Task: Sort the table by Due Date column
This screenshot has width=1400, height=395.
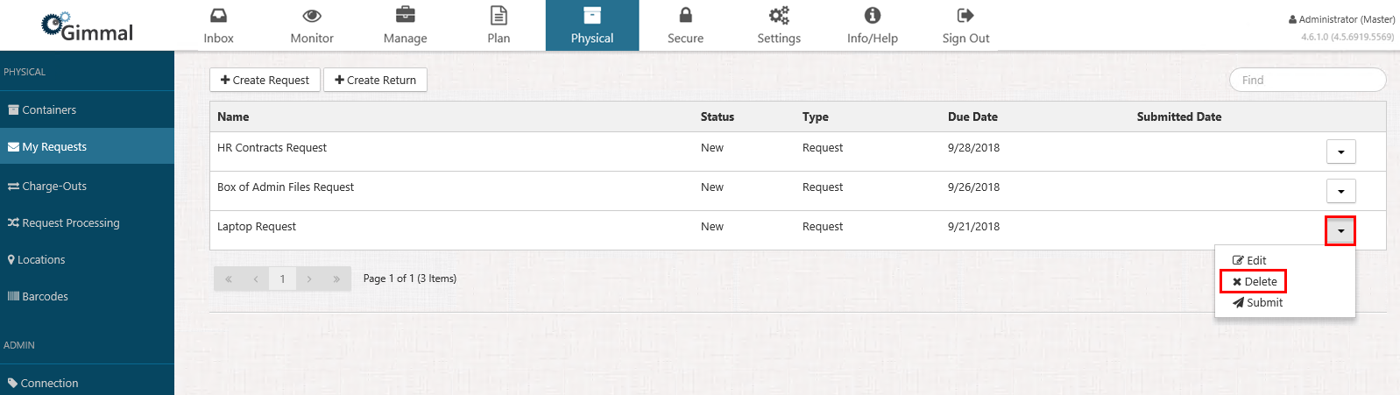Action: coord(972,116)
